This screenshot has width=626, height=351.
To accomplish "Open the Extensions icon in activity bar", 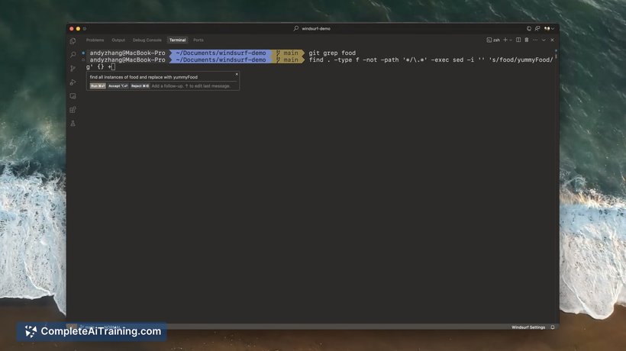I will tap(73, 110).
